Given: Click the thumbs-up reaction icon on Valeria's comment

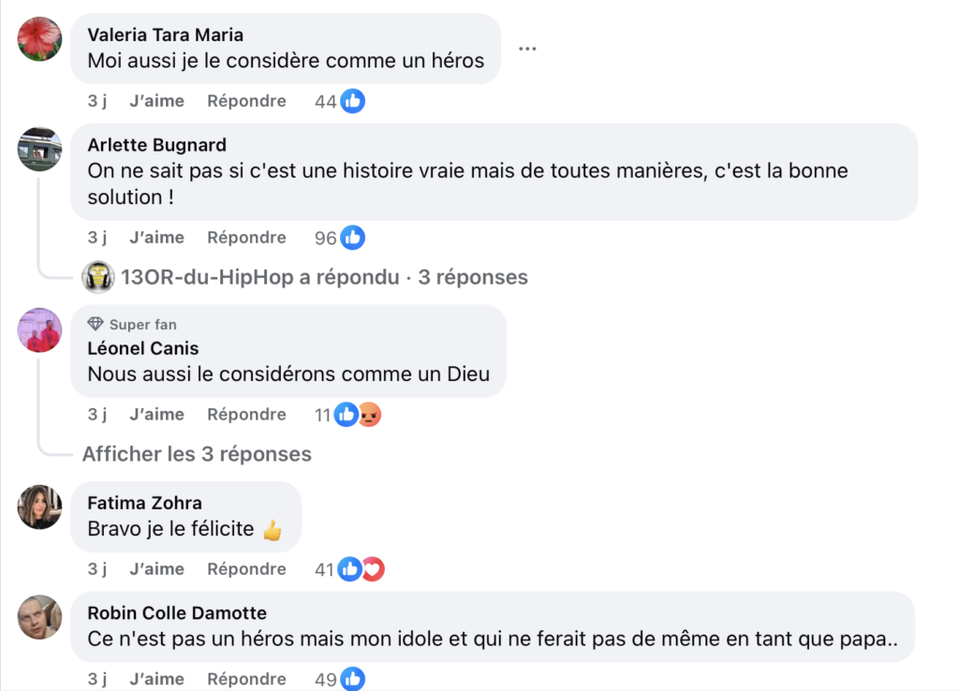Looking at the screenshot, I should pyautogui.click(x=353, y=100).
